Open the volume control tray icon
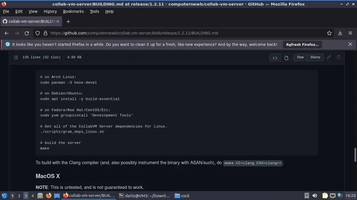The height and width of the screenshot is (200, 357). click(x=315, y=196)
